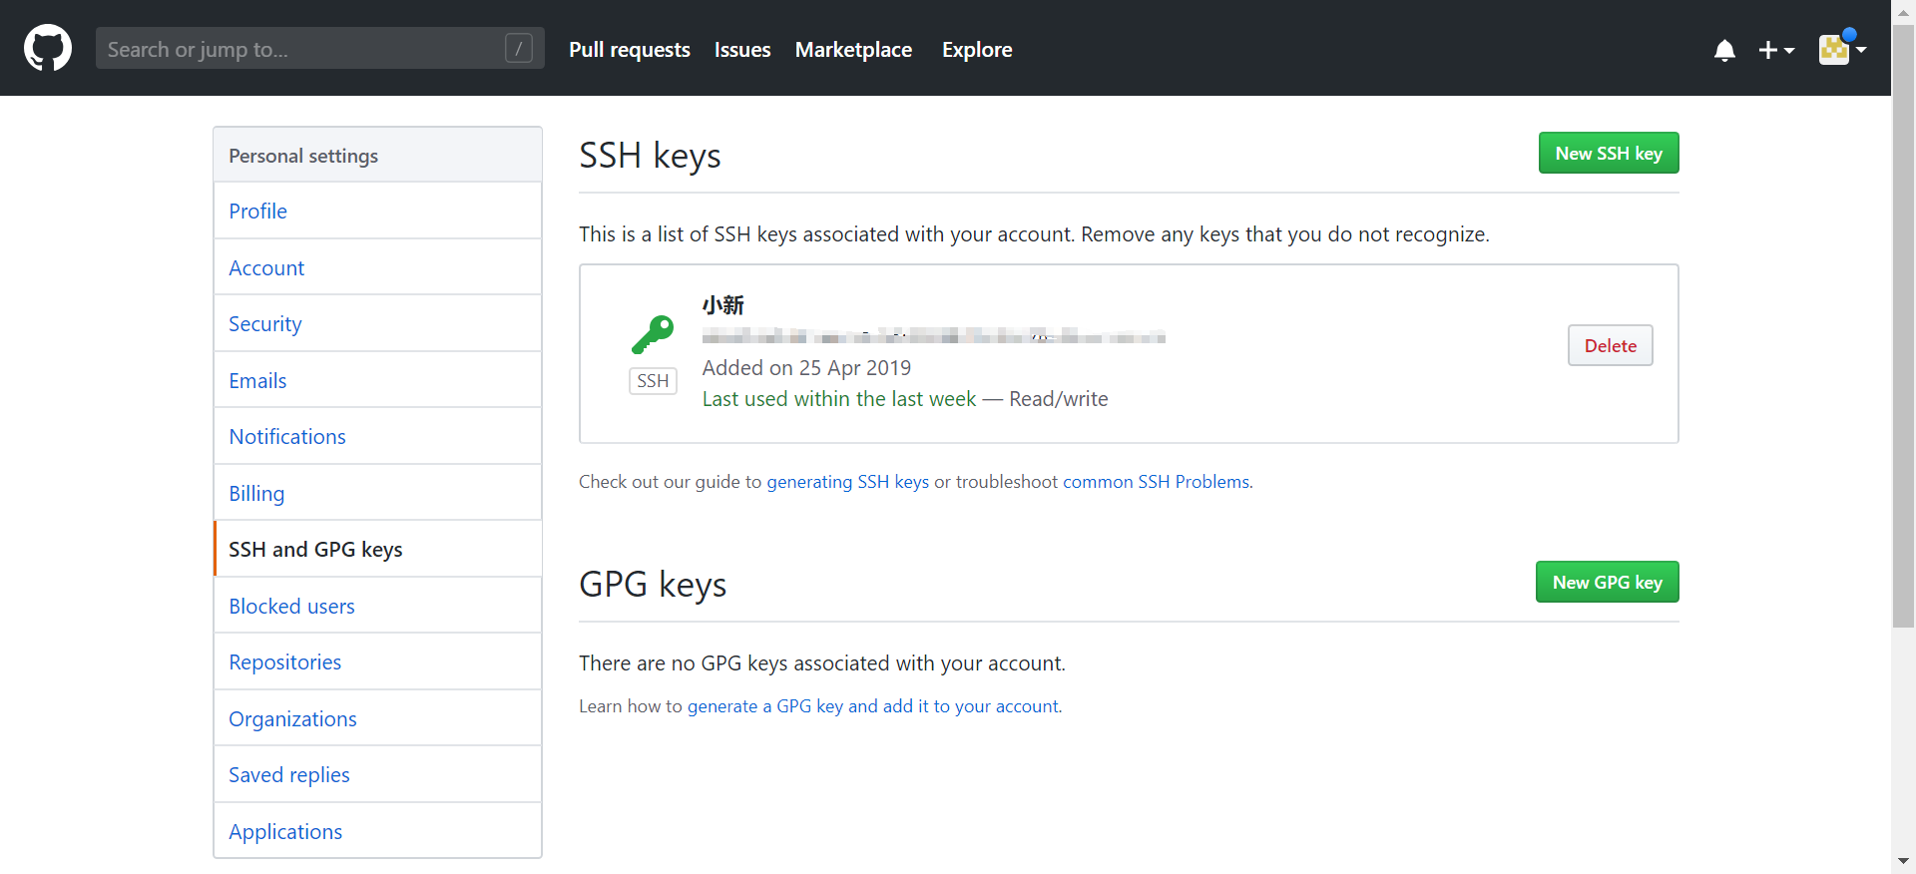1916x874 pixels.
Task: Open Applications settings in the sidebar
Action: point(377,831)
